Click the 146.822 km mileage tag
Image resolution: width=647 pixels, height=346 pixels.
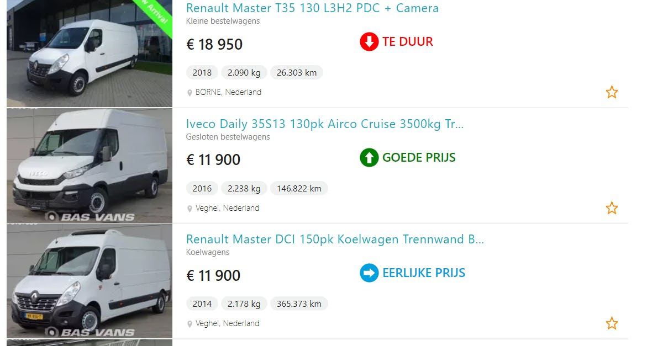click(299, 189)
